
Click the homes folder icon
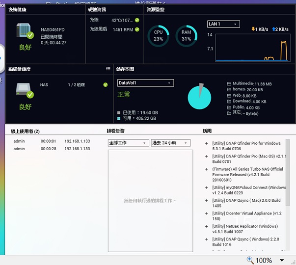click(x=229, y=89)
